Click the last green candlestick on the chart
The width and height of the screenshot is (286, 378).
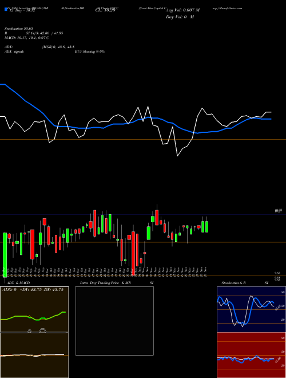click(x=206, y=227)
